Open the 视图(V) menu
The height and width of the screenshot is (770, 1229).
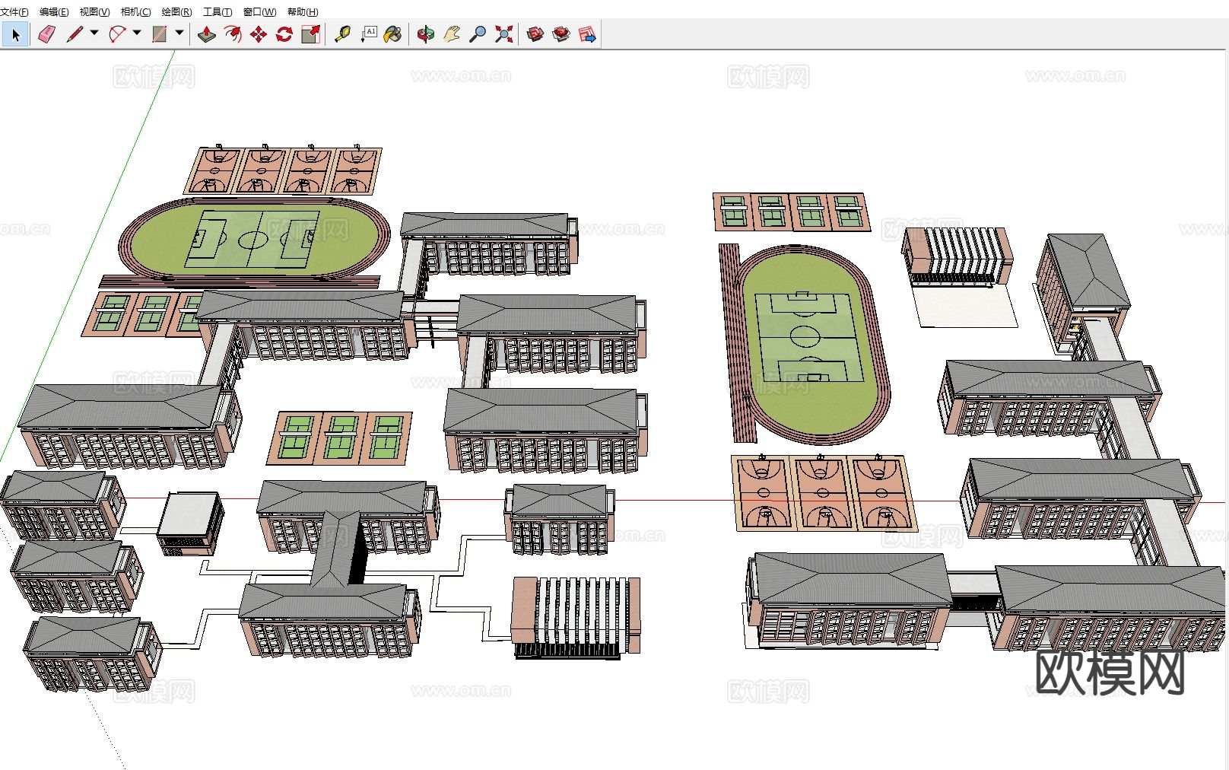click(x=95, y=11)
